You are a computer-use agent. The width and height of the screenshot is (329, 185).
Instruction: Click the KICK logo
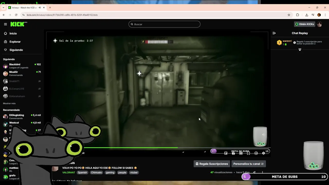pos(19,24)
